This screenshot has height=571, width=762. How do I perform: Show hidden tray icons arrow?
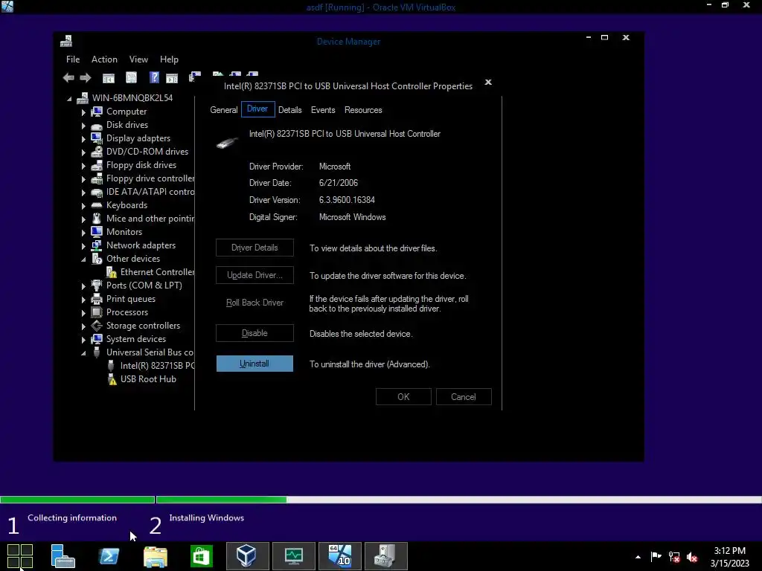[x=638, y=557]
